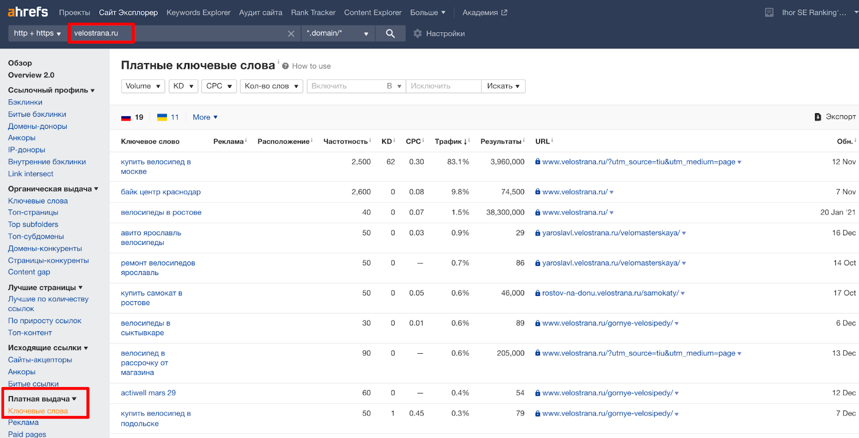Image resolution: width=859 pixels, height=438 pixels.
Task: Open the Искать dropdown
Action: [x=503, y=86]
